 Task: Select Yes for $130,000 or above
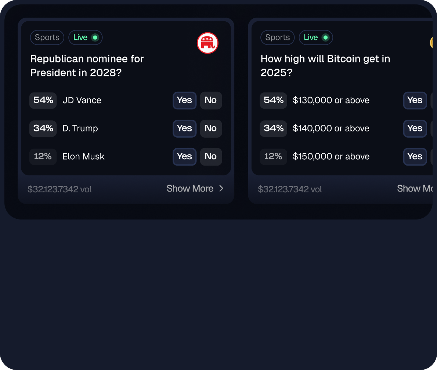coord(415,100)
